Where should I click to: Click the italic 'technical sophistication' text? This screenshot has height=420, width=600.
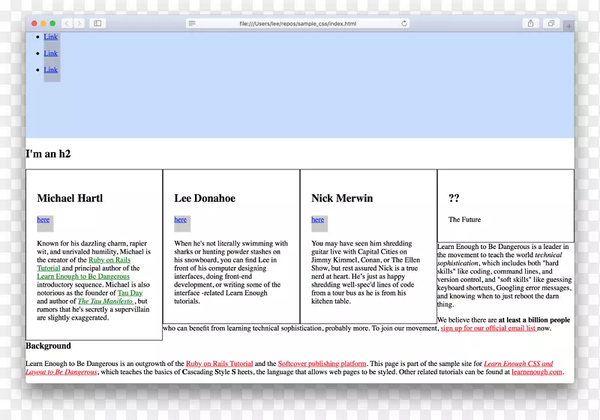pos(548,255)
